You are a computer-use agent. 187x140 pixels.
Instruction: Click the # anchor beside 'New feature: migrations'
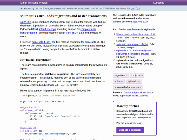pyautogui.click(x=50, y=60)
